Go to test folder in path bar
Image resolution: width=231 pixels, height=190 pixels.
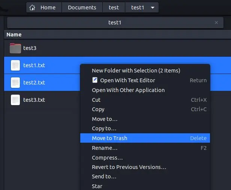coord(114,8)
